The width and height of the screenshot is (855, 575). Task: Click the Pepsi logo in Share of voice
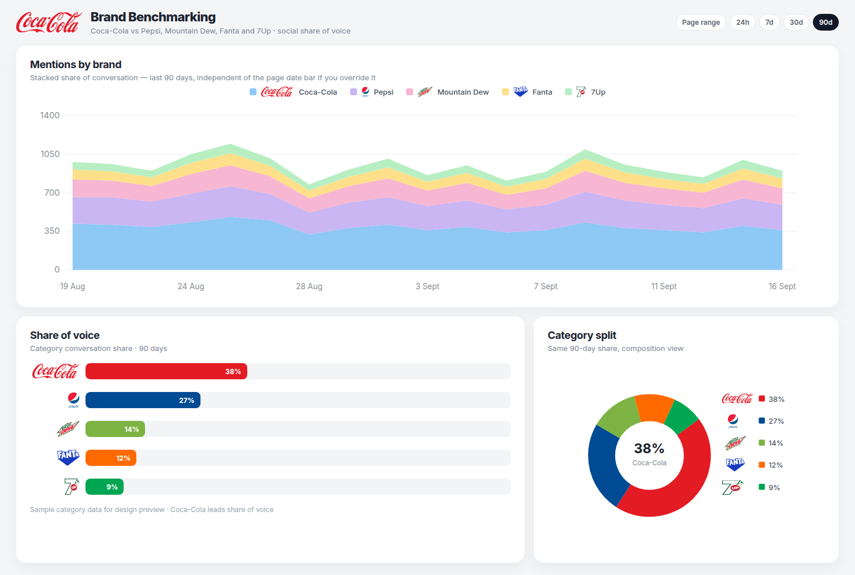coord(73,400)
